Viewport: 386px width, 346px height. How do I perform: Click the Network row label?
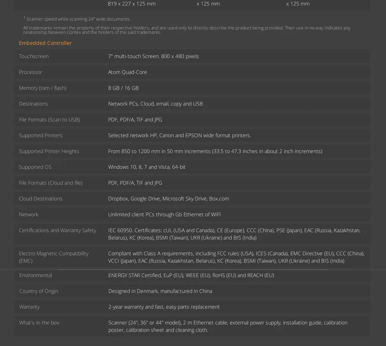(x=29, y=215)
